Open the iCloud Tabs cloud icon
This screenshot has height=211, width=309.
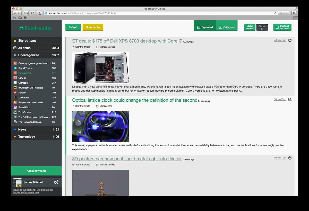click(x=26, y=13)
